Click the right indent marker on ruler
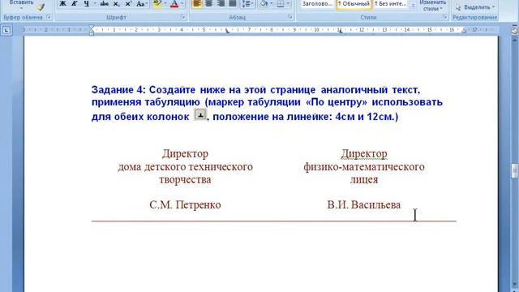 click(x=464, y=32)
